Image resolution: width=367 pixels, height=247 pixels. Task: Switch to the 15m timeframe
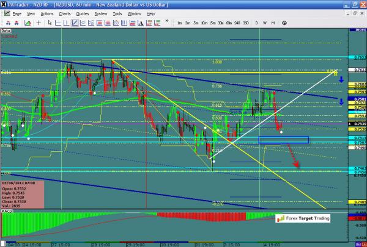(x=212, y=23)
